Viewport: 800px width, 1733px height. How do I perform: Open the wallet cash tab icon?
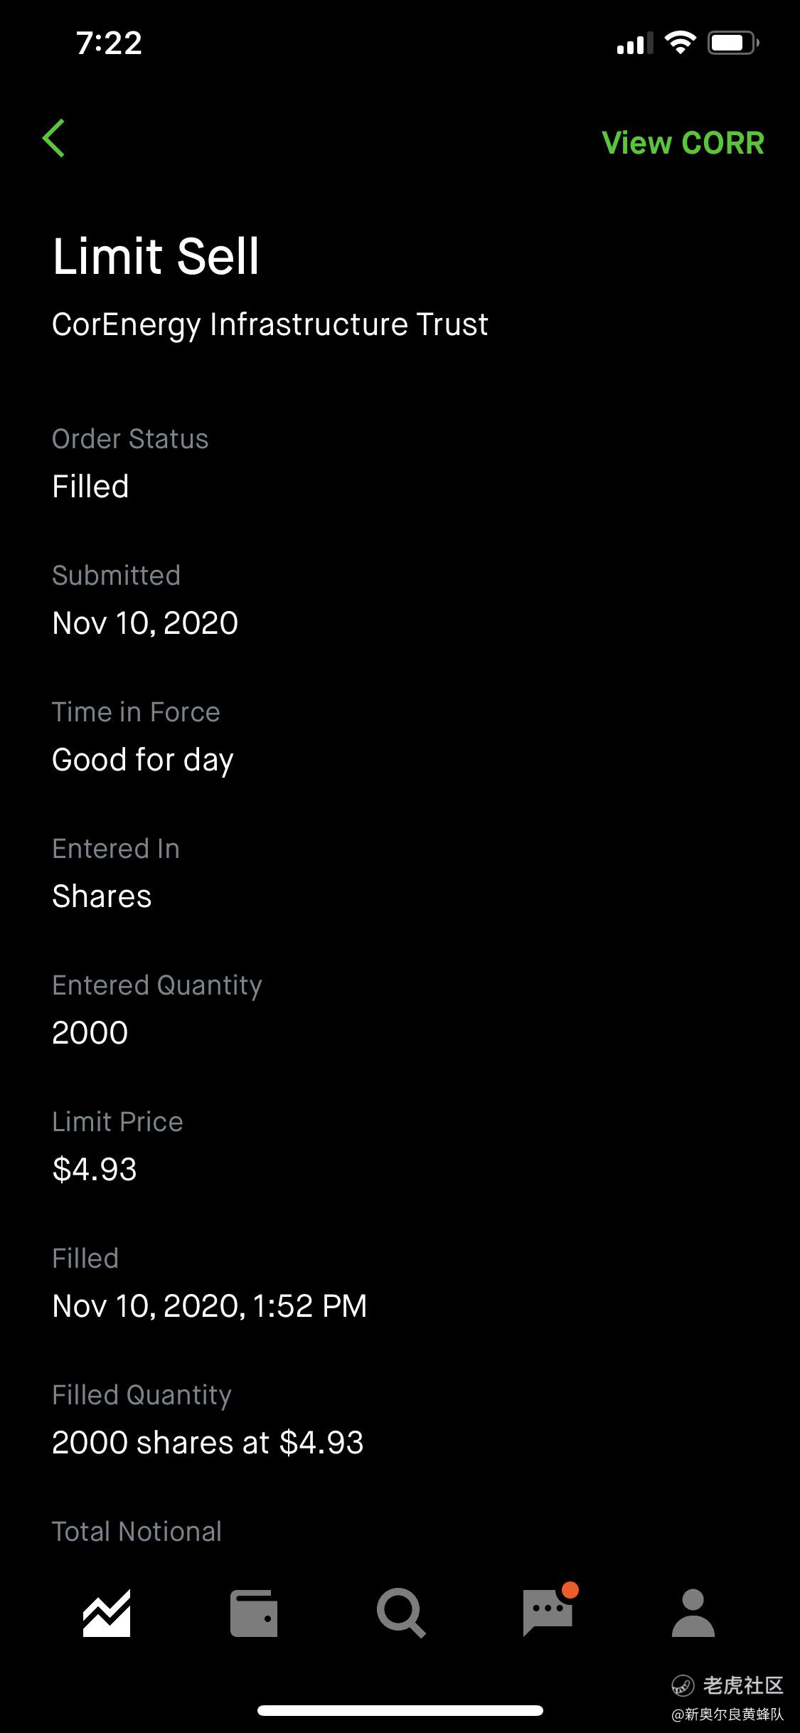click(x=254, y=1613)
